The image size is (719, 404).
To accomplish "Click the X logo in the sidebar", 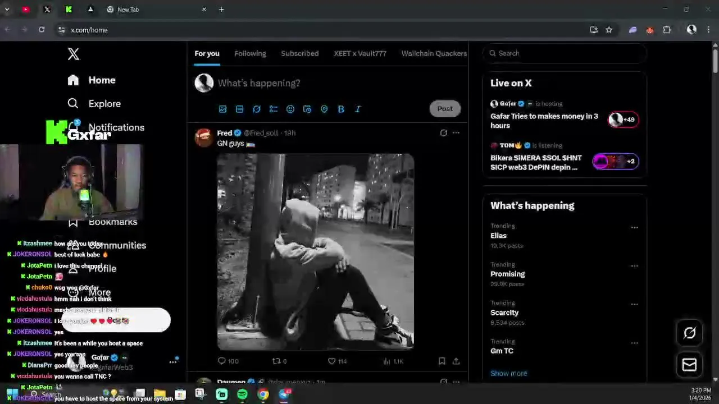I will point(73,54).
